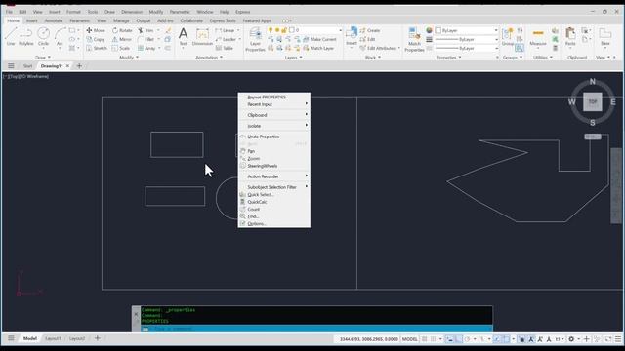Toggle polar tracking in status bar
The height and width of the screenshot is (351, 625).
[467, 339]
